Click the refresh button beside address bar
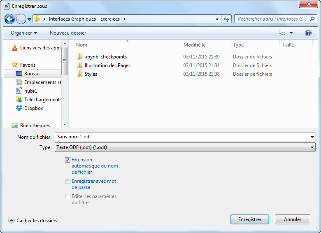 click(226, 19)
